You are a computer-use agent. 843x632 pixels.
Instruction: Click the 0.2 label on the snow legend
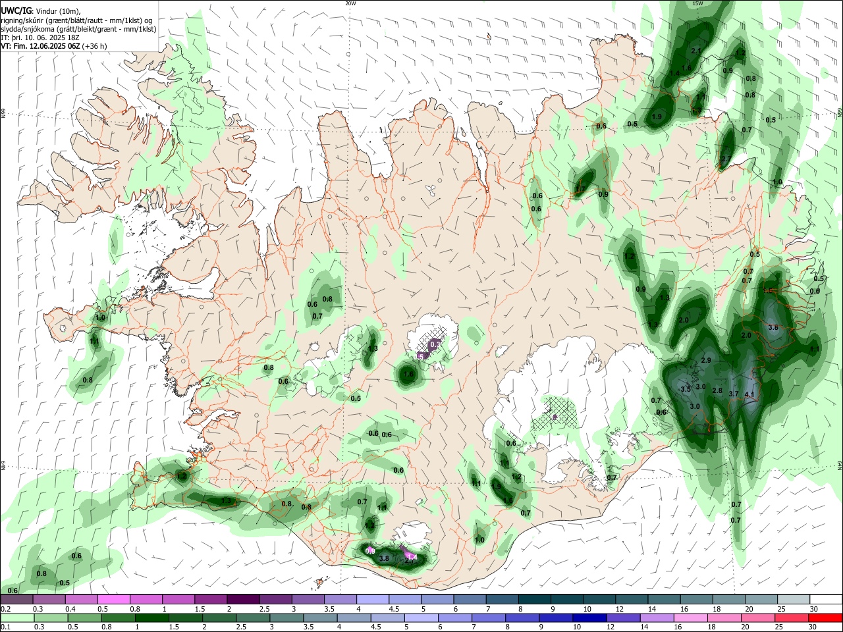pos(5,609)
